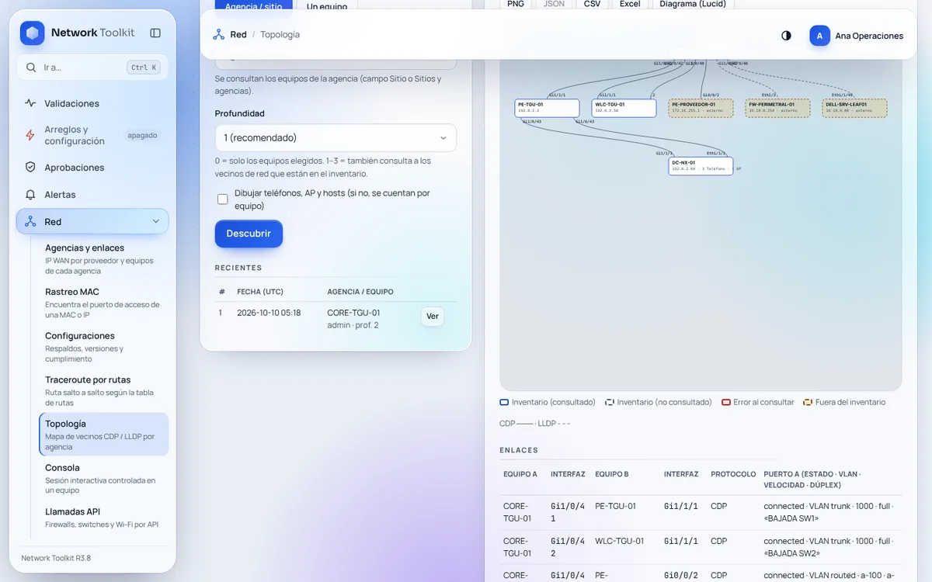Viewport: 932px width, 582px height.
Task: Select the PE-TGU-01 node in the diagram
Action: click(x=548, y=108)
